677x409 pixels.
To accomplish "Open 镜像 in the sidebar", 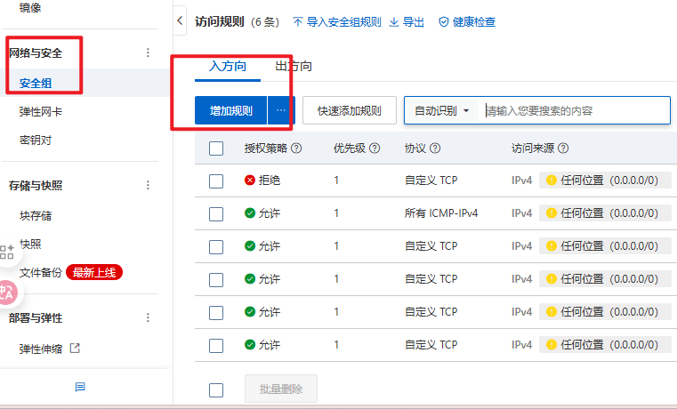I will [30, 7].
